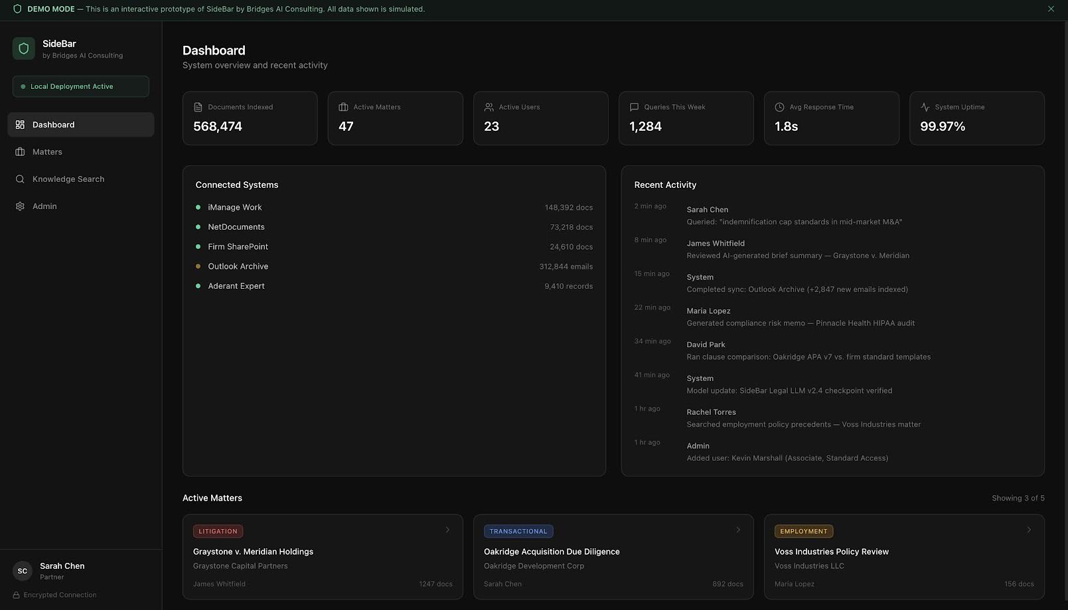Click the Outlook Archive amber status dot
The width and height of the screenshot is (1068, 610).
point(198,266)
